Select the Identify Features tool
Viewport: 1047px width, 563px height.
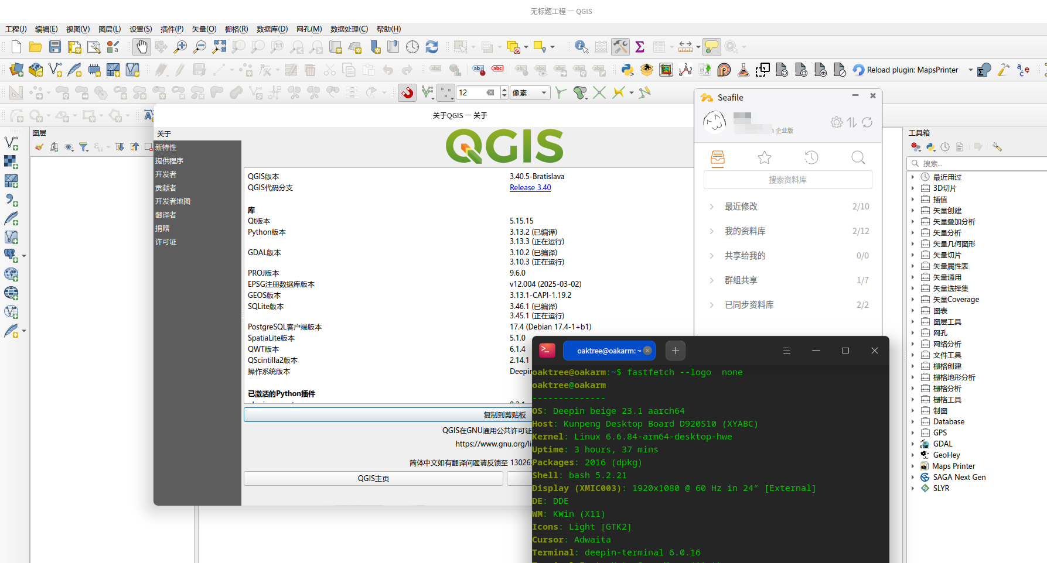tap(581, 47)
